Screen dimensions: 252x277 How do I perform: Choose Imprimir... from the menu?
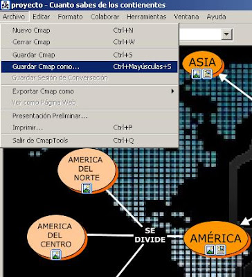coord(89,127)
